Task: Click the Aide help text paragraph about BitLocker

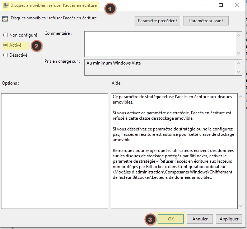Action: [x=173, y=164]
